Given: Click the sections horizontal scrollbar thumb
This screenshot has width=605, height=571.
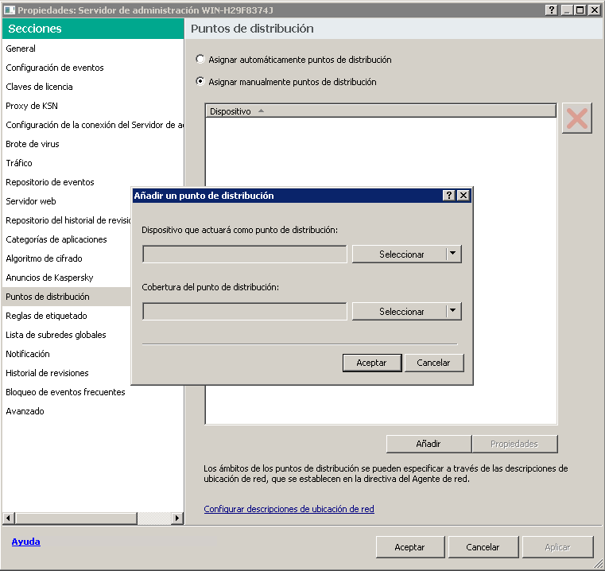Looking at the screenshot, I should [76, 518].
